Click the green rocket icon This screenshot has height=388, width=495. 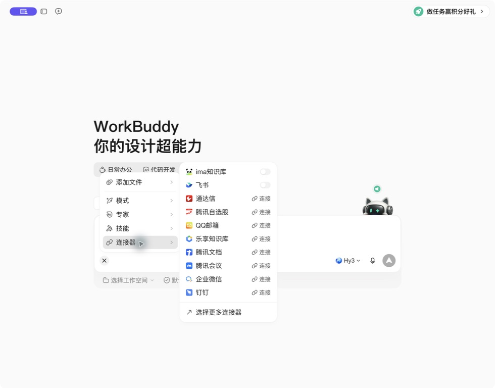pos(418,12)
